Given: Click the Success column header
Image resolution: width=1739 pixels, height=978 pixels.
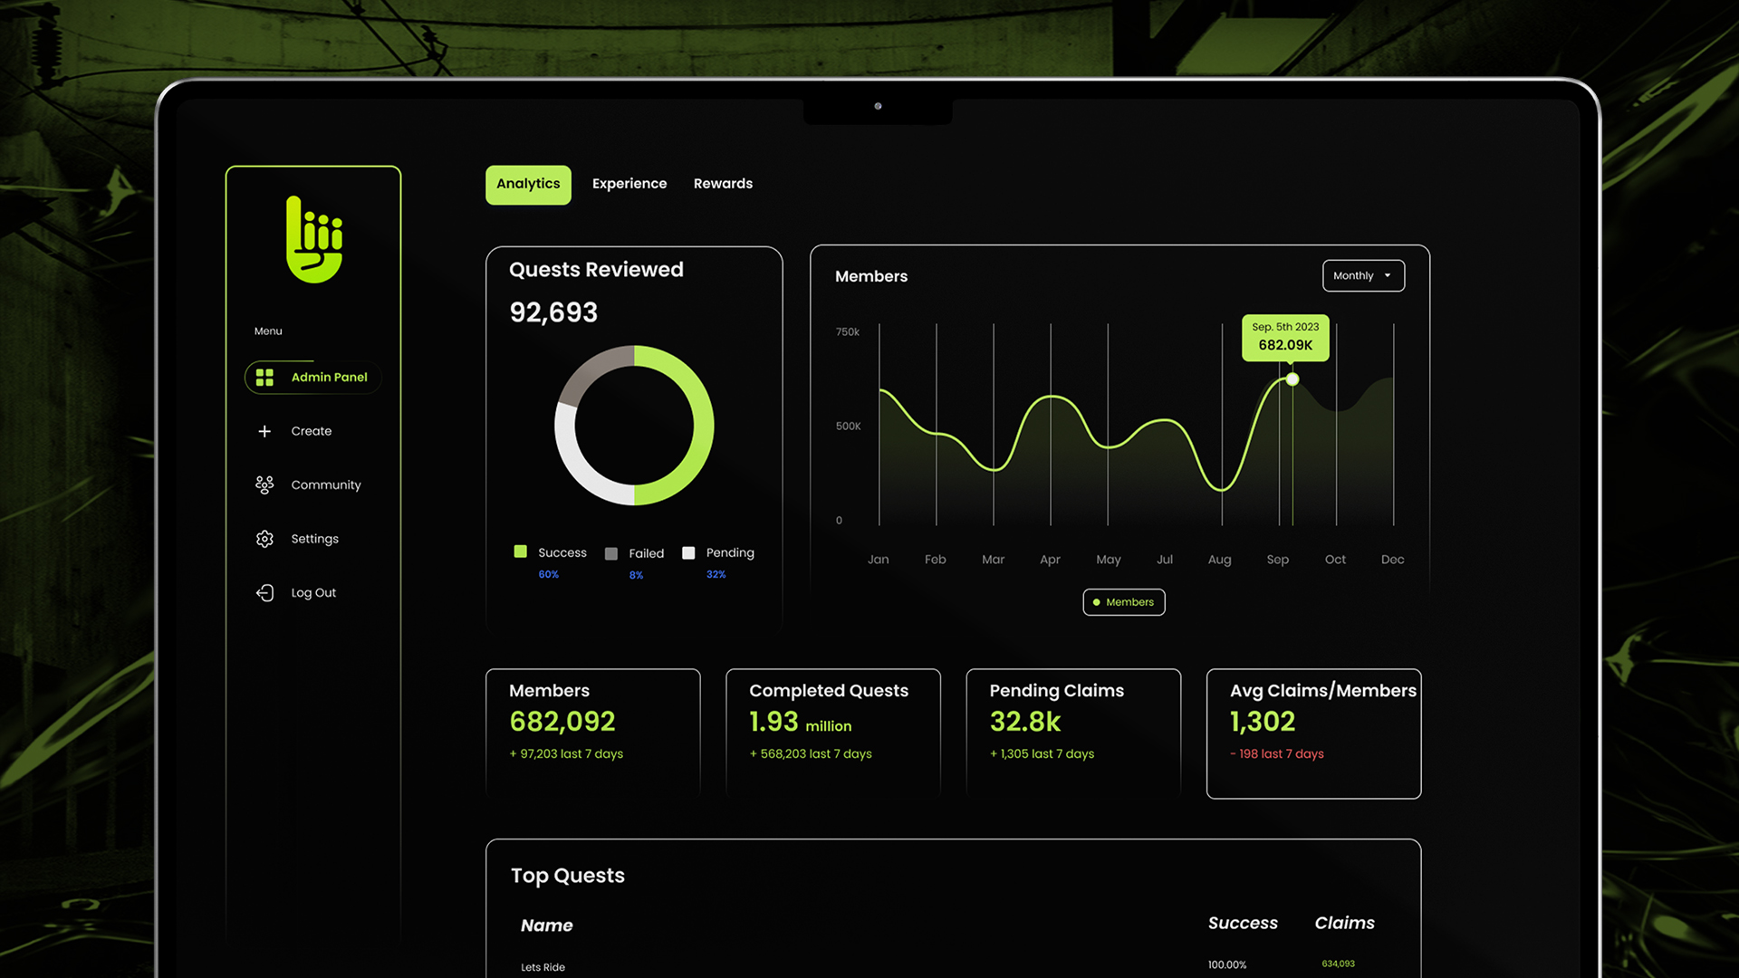Looking at the screenshot, I should tap(1243, 923).
